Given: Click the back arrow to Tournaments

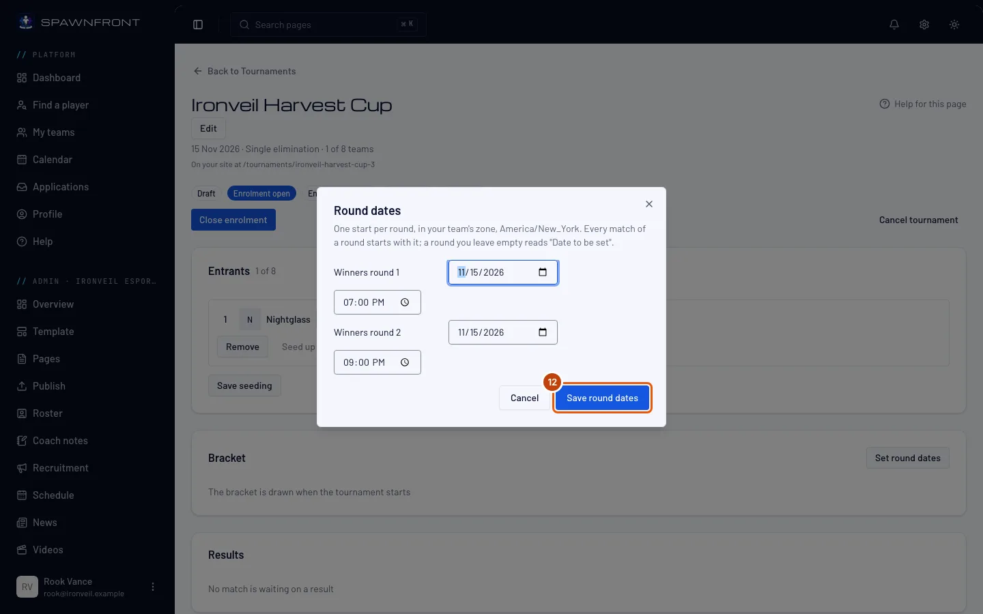Looking at the screenshot, I should coord(198,71).
